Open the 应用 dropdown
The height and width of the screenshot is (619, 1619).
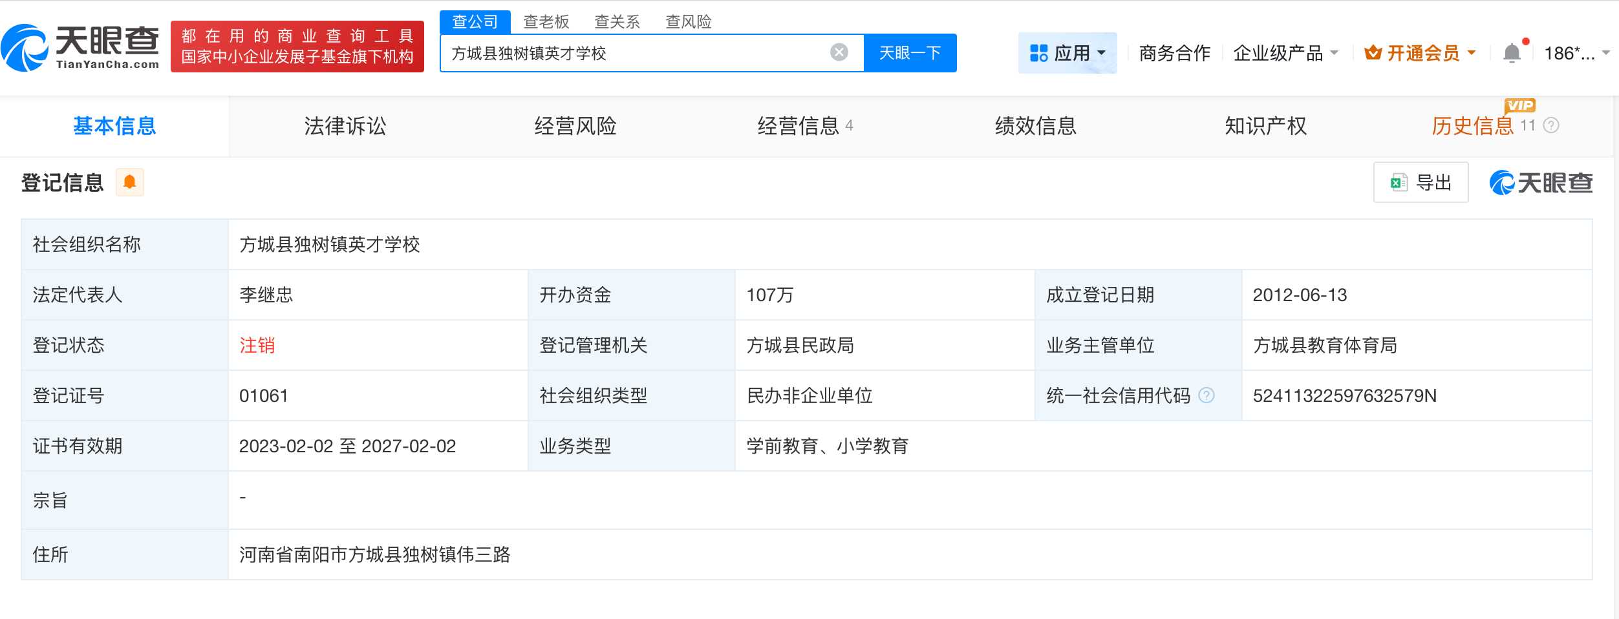click(x=1068, y=52)
